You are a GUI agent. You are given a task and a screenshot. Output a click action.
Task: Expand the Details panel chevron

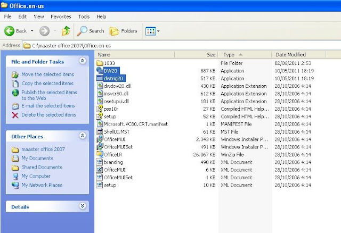(x=83, y=206)
